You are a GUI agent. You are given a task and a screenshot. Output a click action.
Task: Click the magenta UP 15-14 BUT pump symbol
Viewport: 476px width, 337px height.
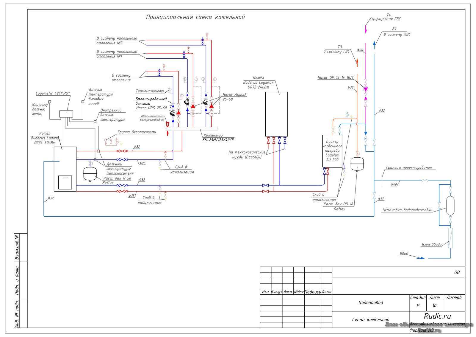366,89
